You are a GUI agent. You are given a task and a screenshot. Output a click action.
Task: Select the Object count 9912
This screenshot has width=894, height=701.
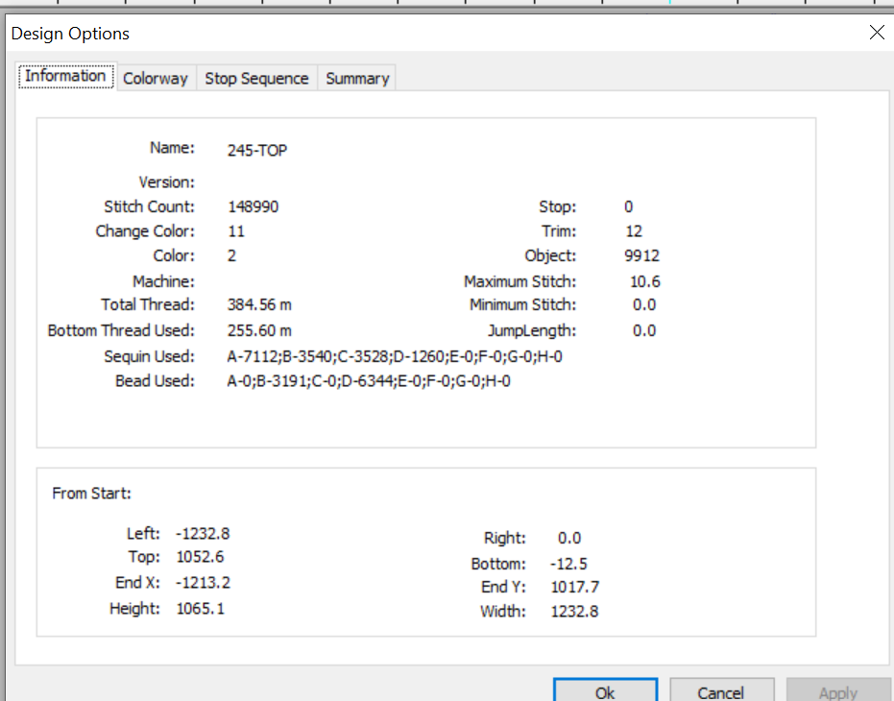tap(642, 255)
